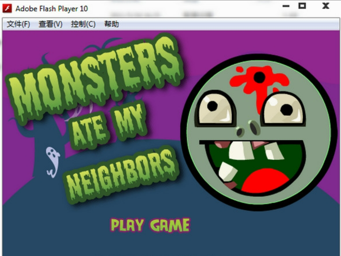
Task: Close the Flash Player window
Action: 326,6
